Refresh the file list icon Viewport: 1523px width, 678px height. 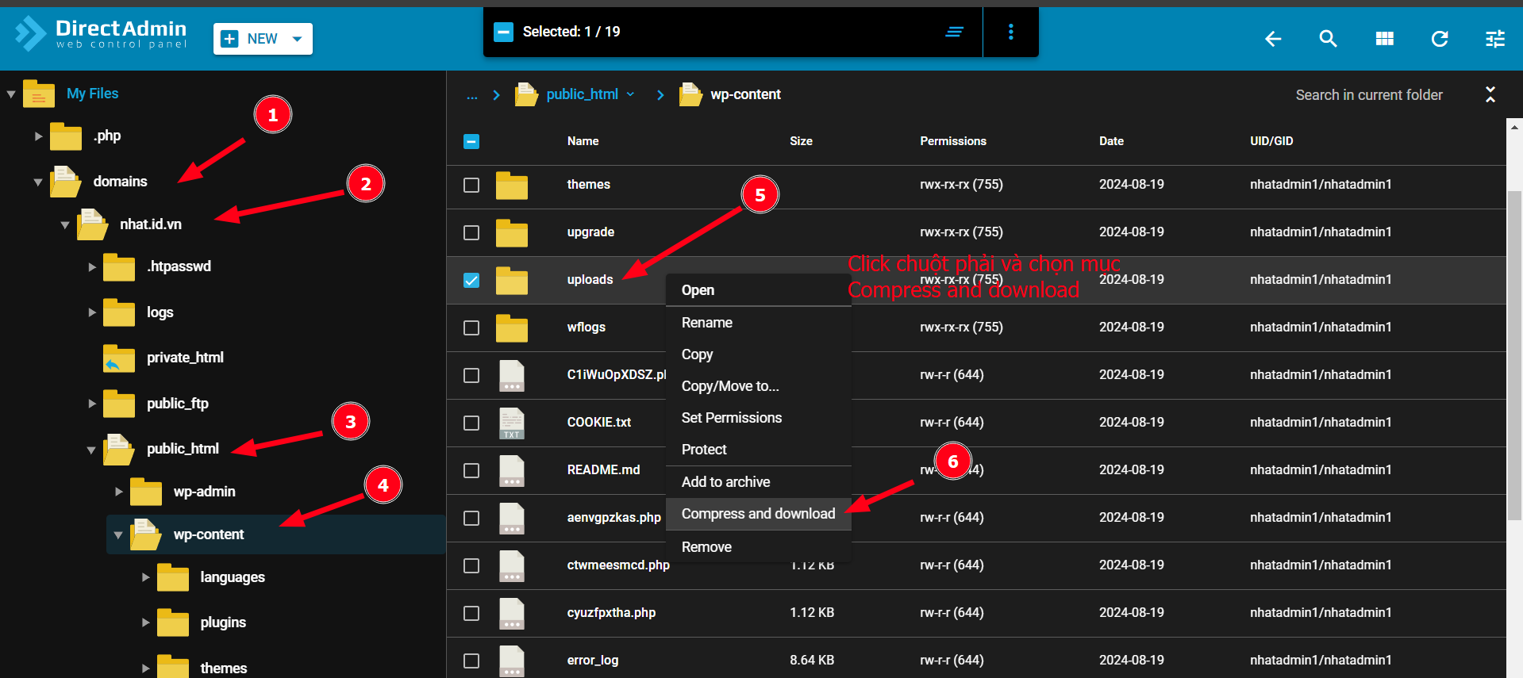(1440, 39)
